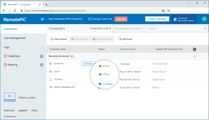This screenshot has height=120, width=209.
Task: Click Change Credit Card link
Action: (x=102, y=19)
